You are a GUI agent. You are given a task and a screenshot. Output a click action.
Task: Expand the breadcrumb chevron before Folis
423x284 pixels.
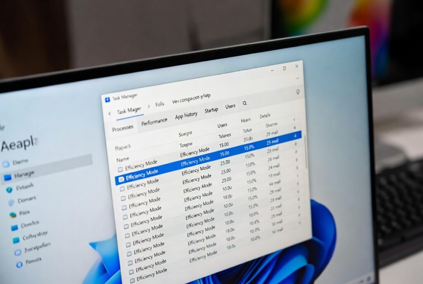click(147, 107)
